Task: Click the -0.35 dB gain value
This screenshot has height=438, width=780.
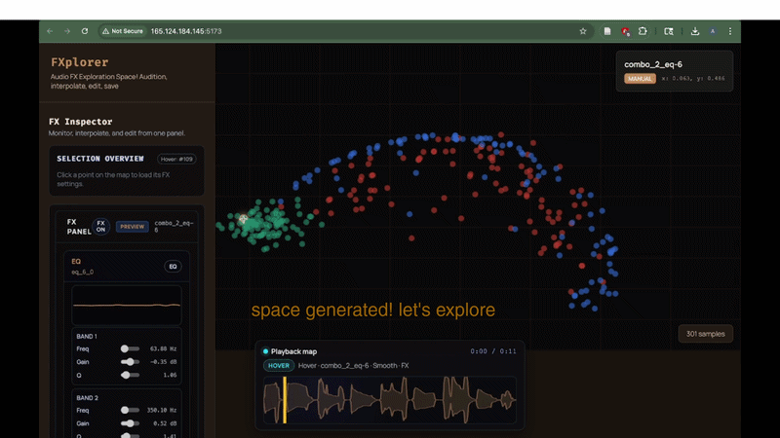Action: click(x=162, y=362)
